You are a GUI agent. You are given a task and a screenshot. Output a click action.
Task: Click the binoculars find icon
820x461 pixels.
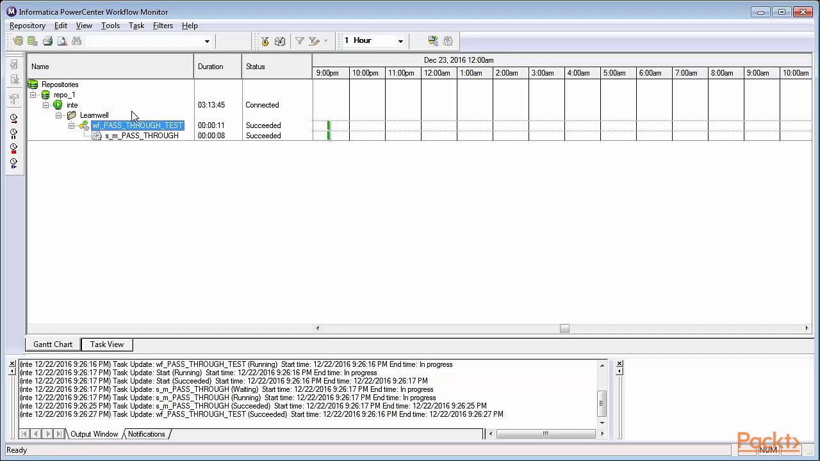tap(77, 41)
